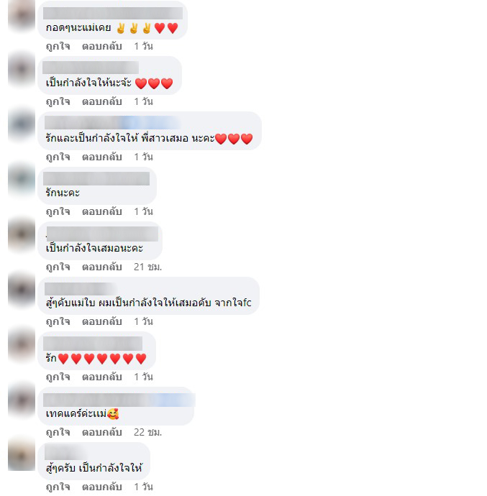Like the comment "เป็นกำลังใจเสมอนะคะ"
The image size is (487, 496).
click(58, 267)
